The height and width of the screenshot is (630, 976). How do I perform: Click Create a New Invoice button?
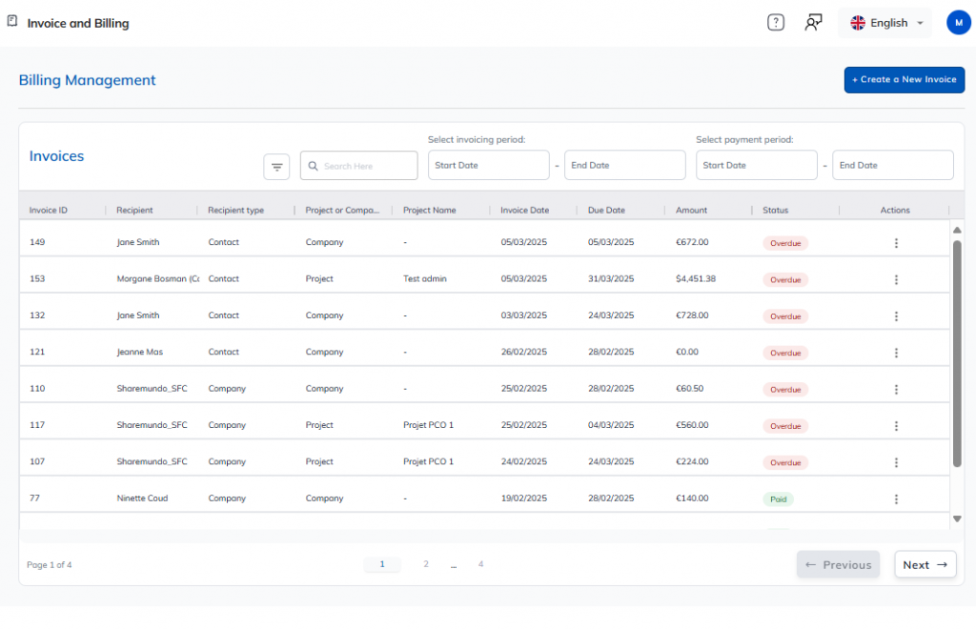click(x=904, y=80)
